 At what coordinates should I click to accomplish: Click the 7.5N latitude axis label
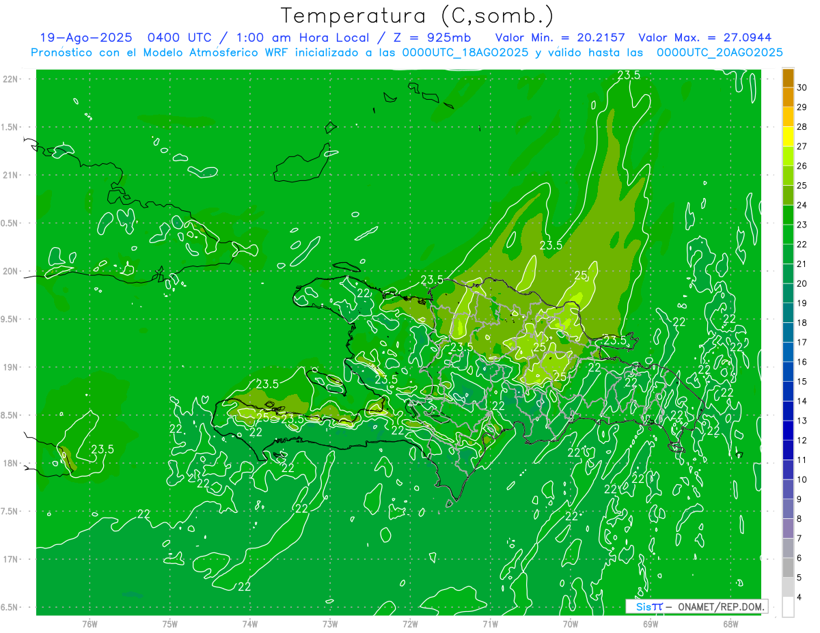[10, 511]
